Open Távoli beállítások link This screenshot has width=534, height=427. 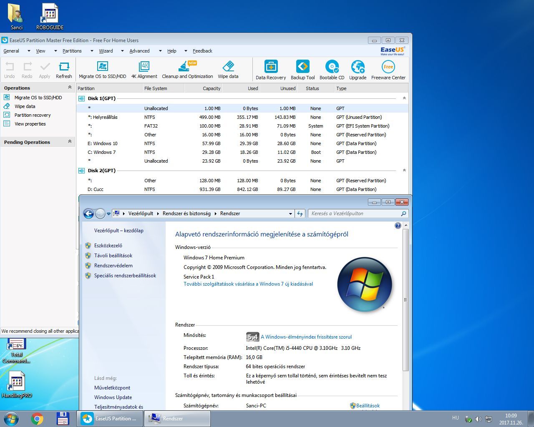(x=113, y=256)
